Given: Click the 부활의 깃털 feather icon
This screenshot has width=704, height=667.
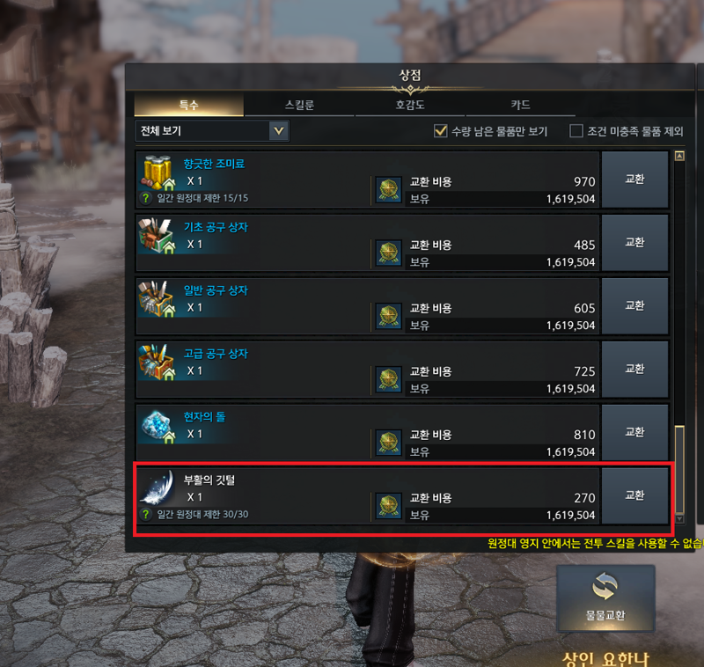Looking at the screenshot, I should (157, 487).
